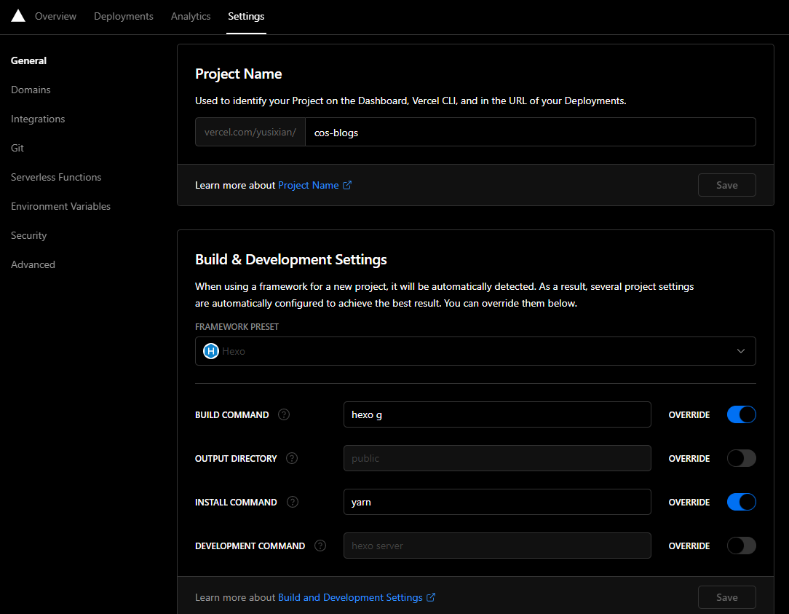This screenshot has width=789, height=614.
Task: Click the Development Command help icon
Action: [320, 546]
